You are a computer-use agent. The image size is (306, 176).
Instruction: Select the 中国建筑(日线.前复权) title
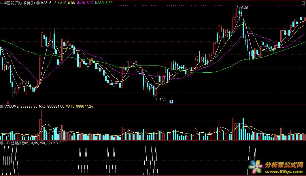(18, 3)
